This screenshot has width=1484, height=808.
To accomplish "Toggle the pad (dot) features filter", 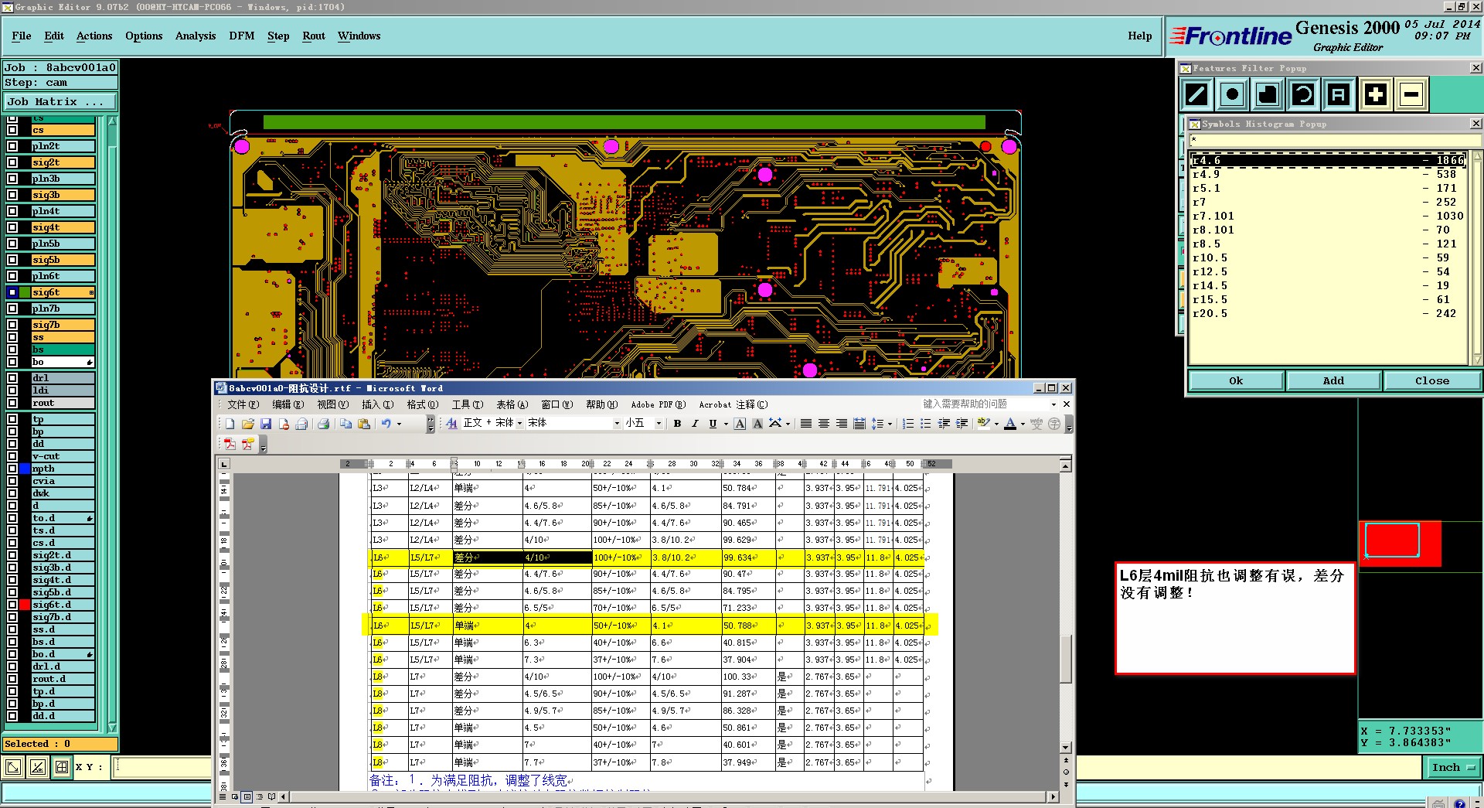I will coord(1232,94).
